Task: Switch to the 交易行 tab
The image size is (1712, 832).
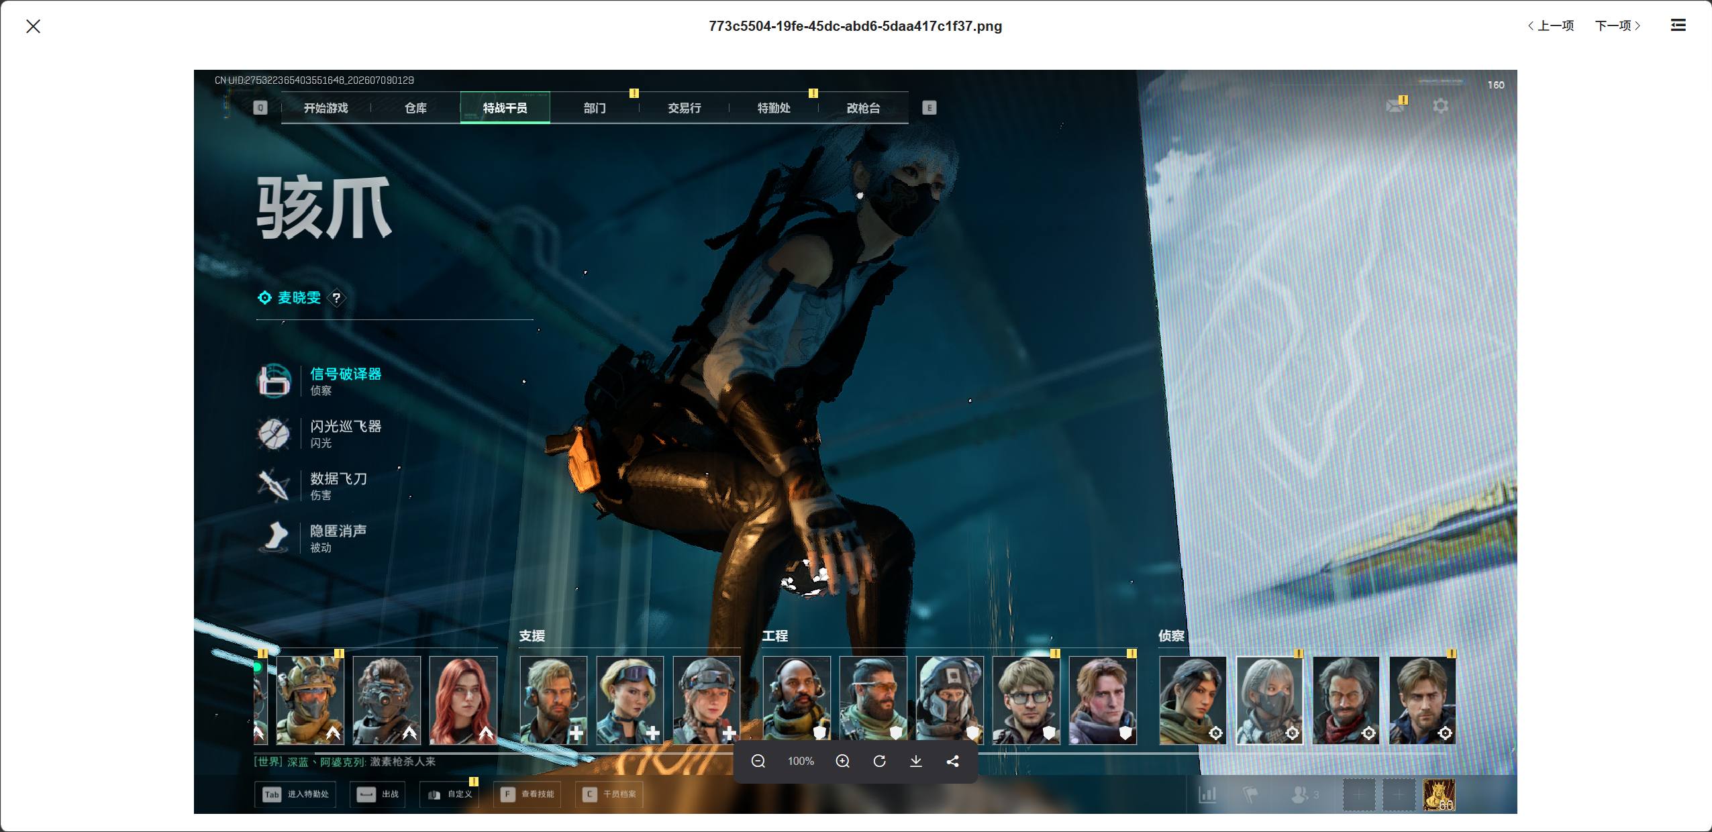Action: pyautogui.click(x=685, y=108)
